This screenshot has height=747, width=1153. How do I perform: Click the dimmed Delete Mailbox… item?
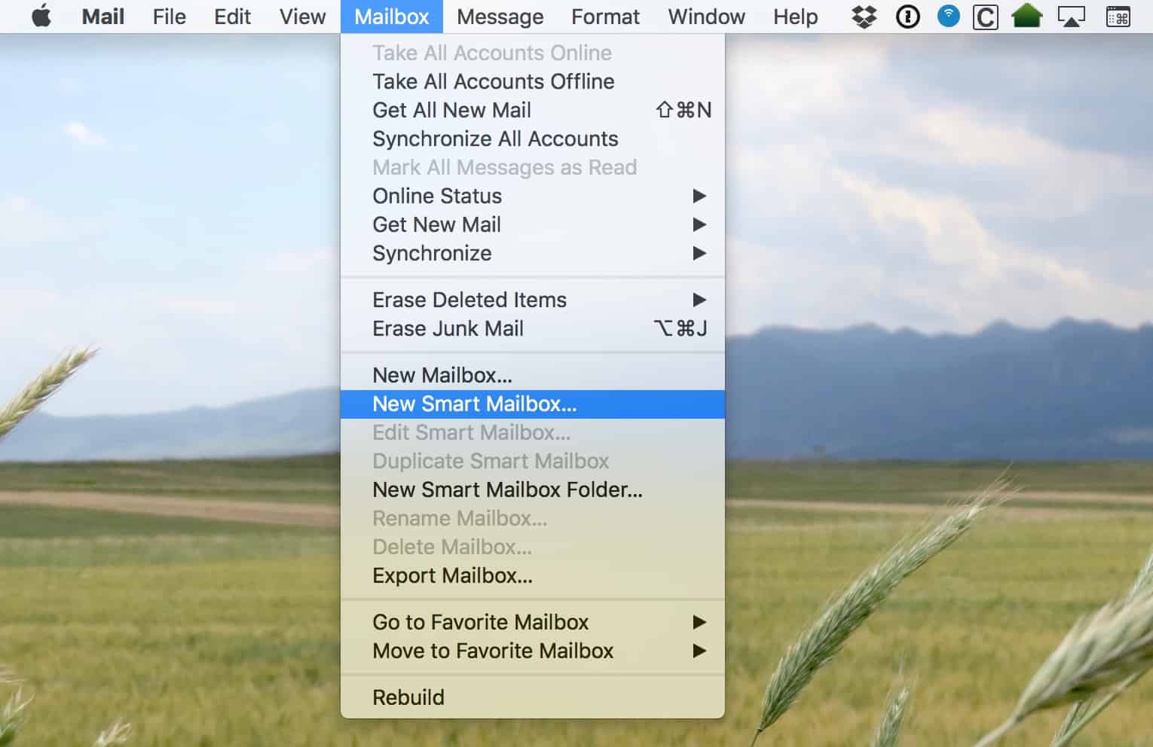[x=533, y=547]
